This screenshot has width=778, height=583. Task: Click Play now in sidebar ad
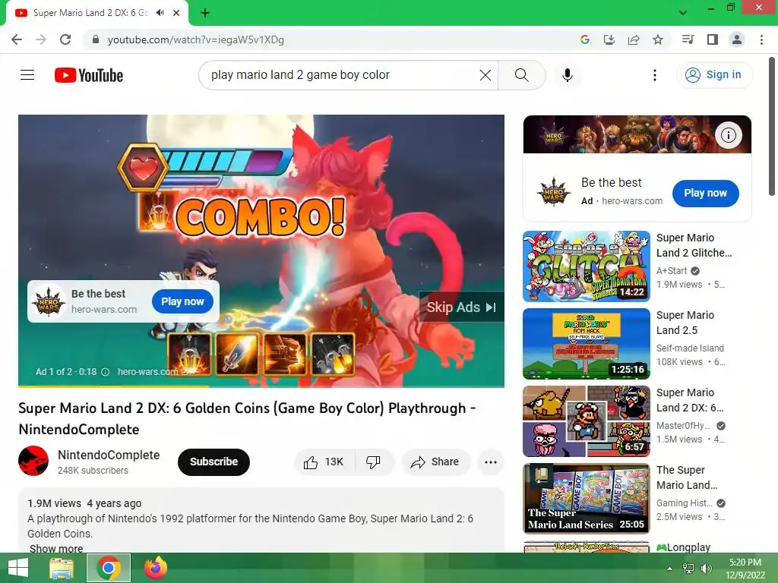point(705,193)
